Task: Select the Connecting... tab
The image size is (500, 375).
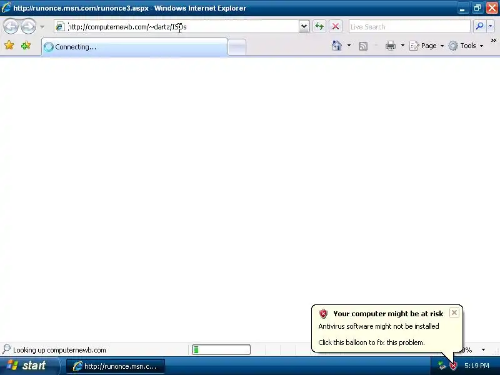Action: click(134, 47)
